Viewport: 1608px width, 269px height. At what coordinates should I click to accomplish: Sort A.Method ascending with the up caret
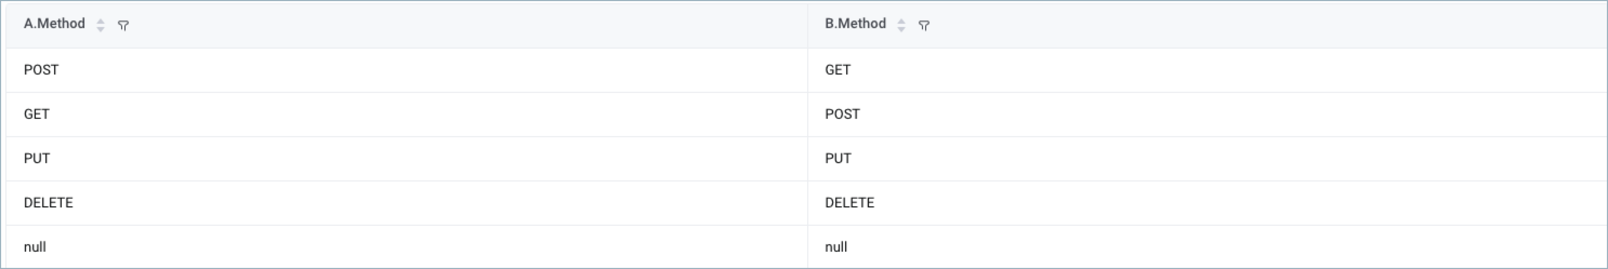[x=101, y=21]
